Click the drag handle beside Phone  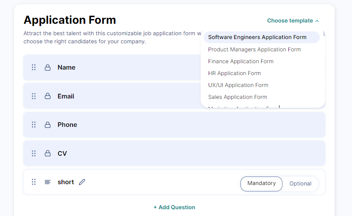pos(34,125)
